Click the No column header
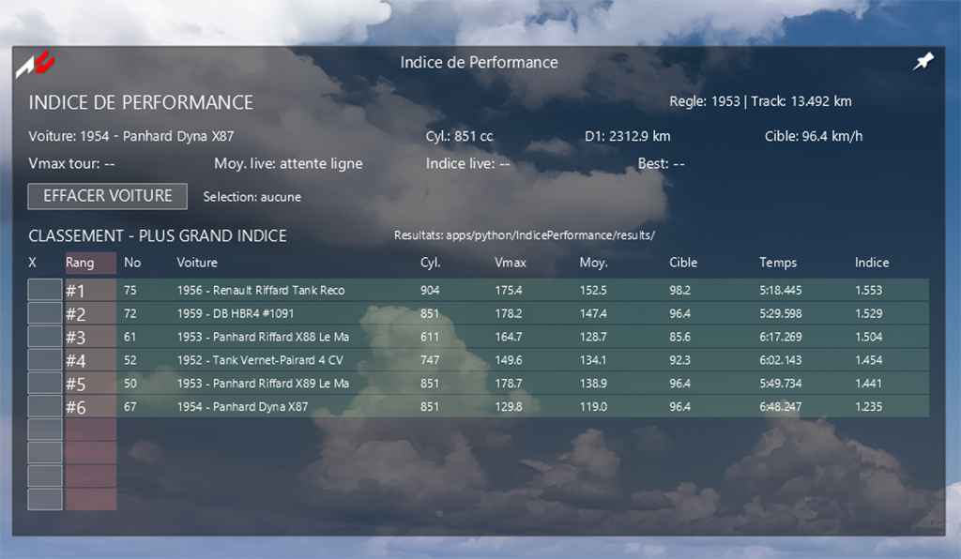Screen dimensions: 961x559 (132, 262)
